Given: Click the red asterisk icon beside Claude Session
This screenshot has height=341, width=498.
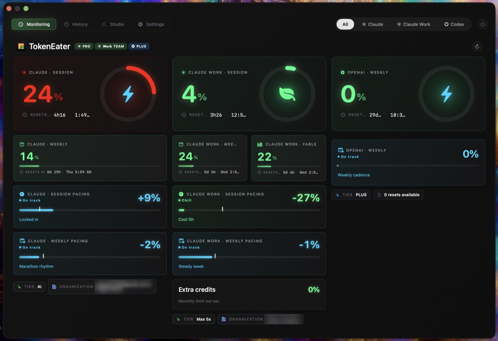Looking at the screenshot, I should [24, 72].
